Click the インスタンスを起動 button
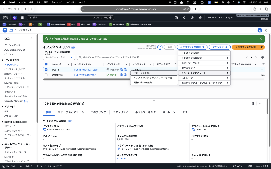This screenshot has height=169, width=271. [x=245, y=47]
